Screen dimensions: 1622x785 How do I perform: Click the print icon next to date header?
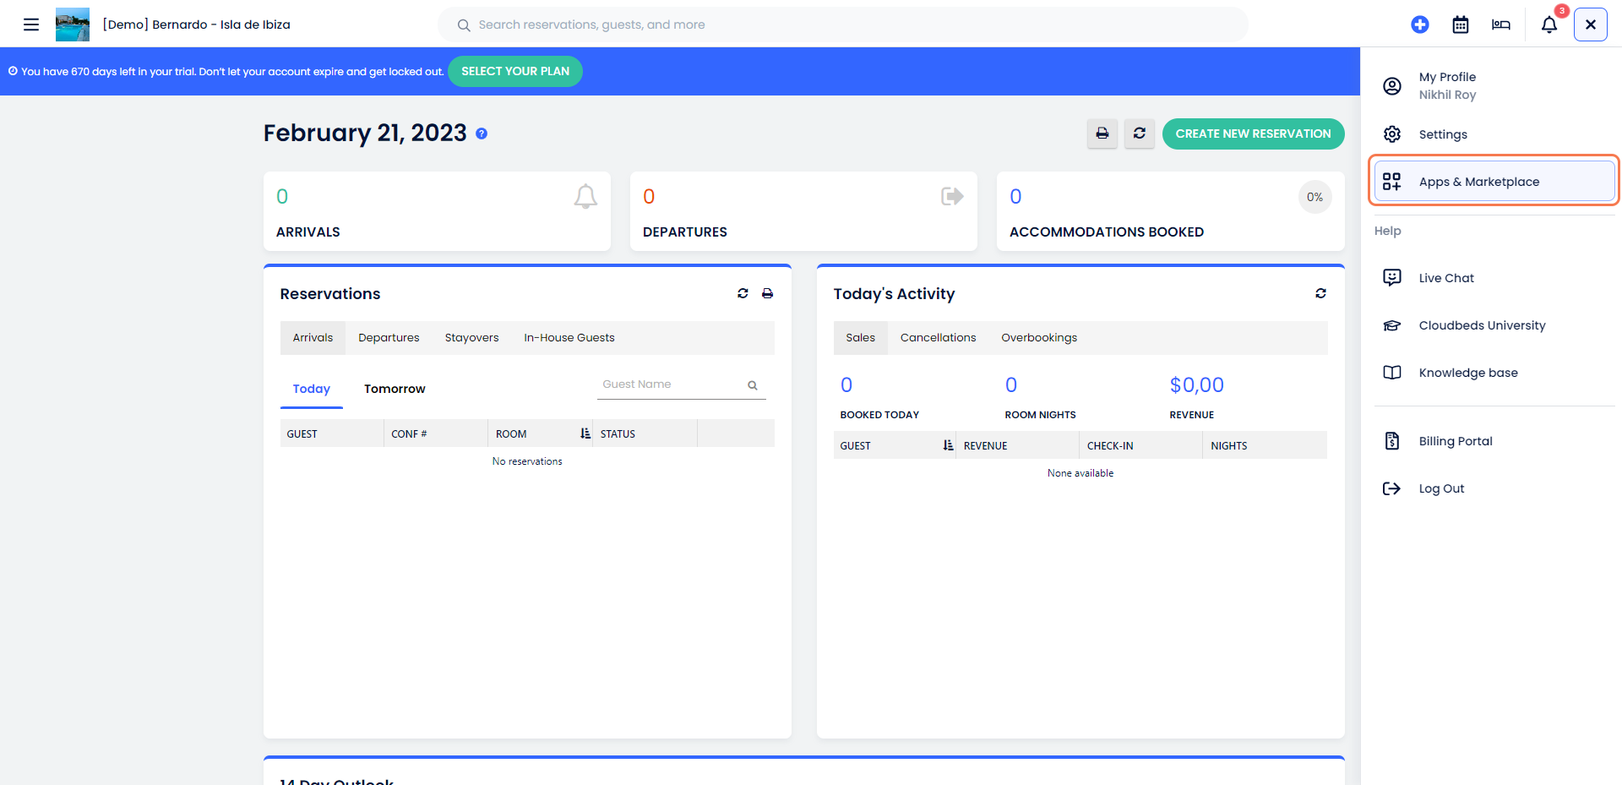tap(1102, 134)
